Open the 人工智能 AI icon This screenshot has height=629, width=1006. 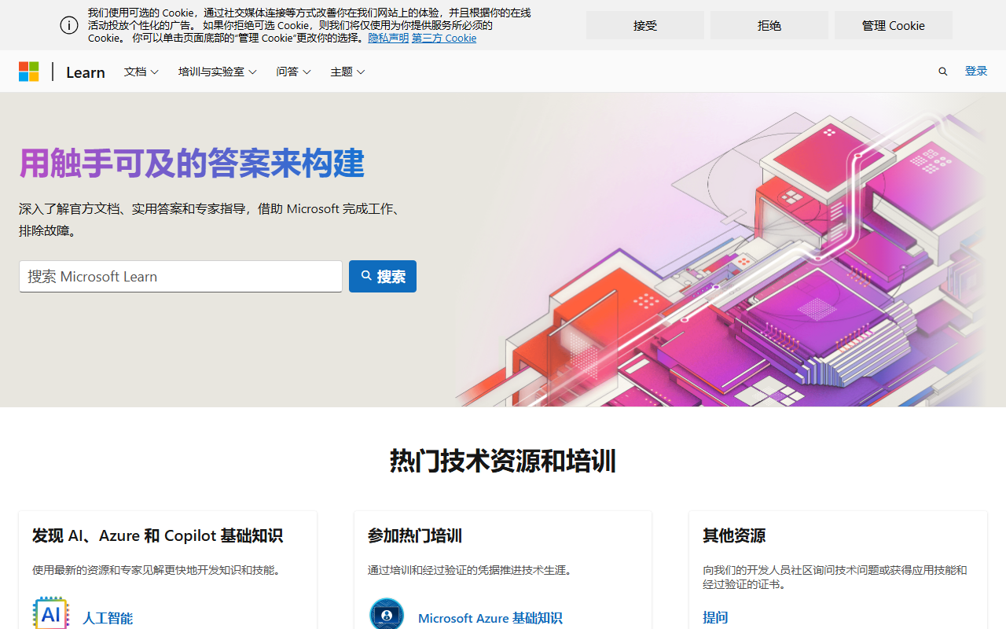(51, 613)
